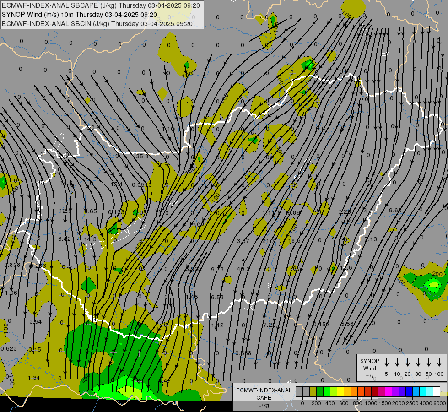The height and width of the screenshot is (412, 448).
Task: Click the map value '40.3'
Action: [243, 269]
